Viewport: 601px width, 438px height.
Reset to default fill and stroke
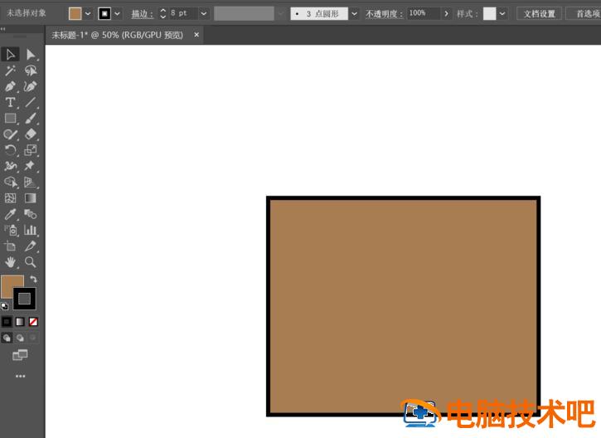[x=5, y=306]
